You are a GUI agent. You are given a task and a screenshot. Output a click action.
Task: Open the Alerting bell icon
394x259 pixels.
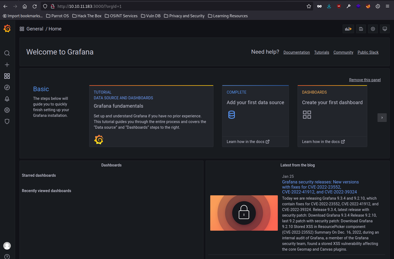(x=7, y=99)
